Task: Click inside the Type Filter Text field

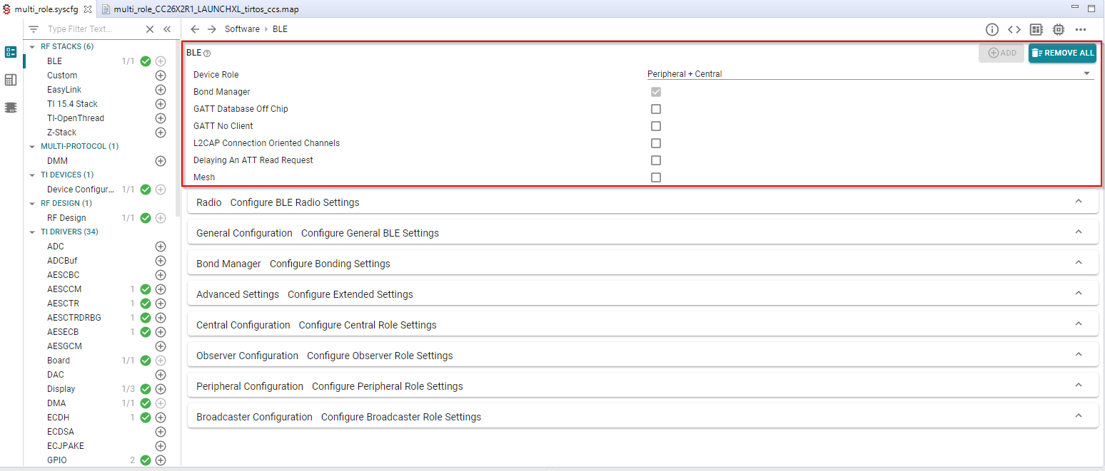Action: pyautogui.click(x=86, y=29)
